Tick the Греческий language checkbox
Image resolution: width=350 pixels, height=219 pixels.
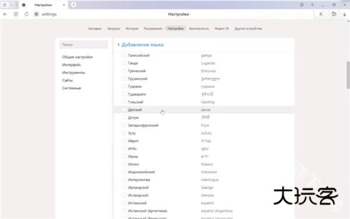pyautogui.click(x=124, y=71)
